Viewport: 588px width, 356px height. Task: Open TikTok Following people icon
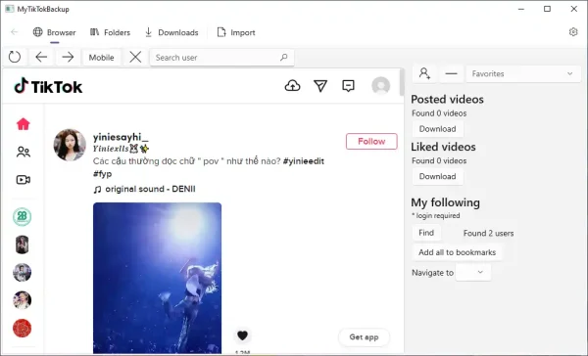(24, 152)
